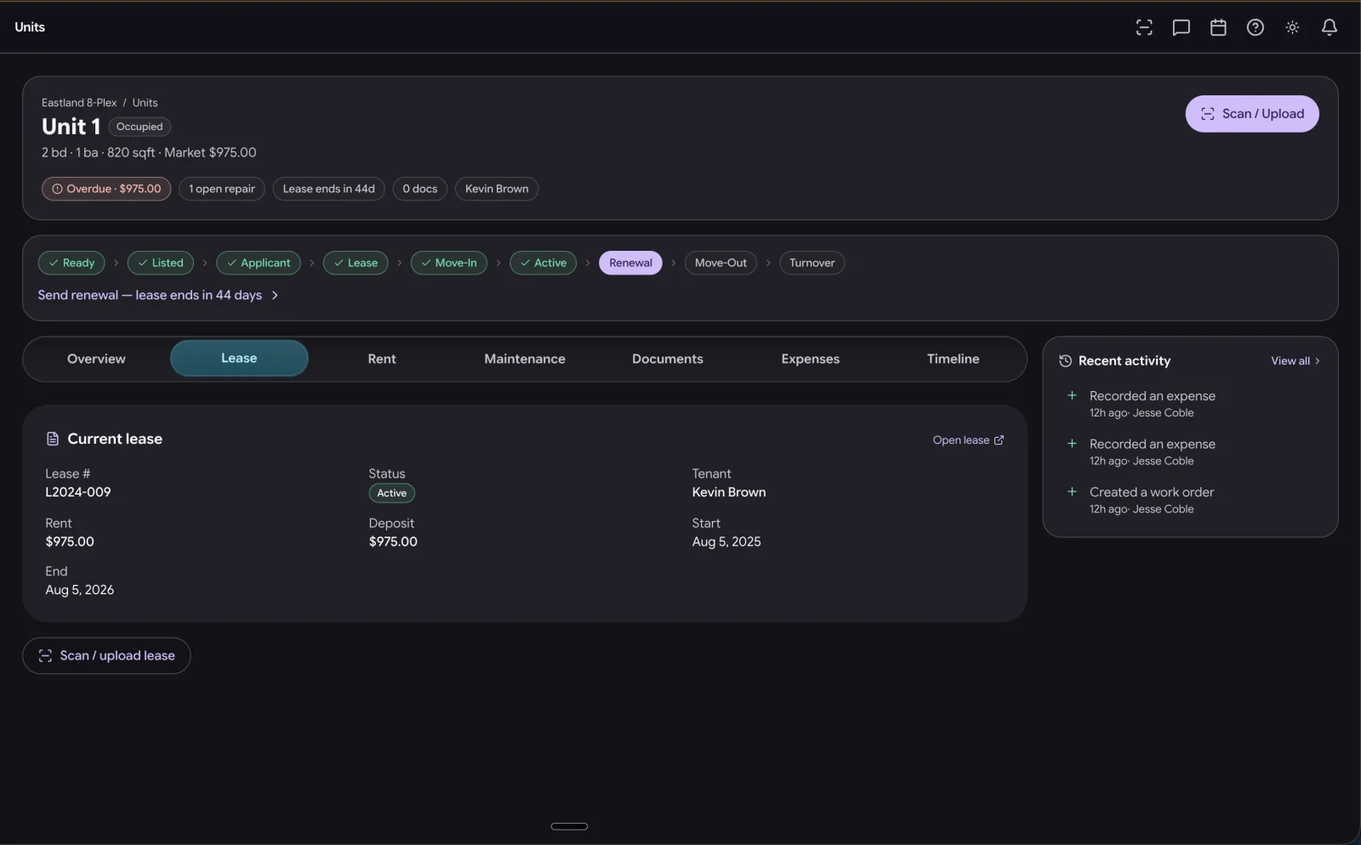The image size is (1361, 845).
Task: Click tenant name Kevin Brown in lease card
Action: (x=729, y=492)
